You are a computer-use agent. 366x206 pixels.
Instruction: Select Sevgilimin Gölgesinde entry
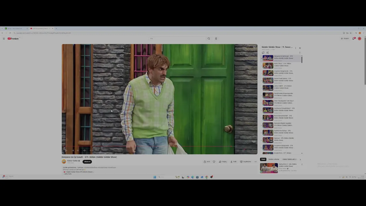click(281, 147)
